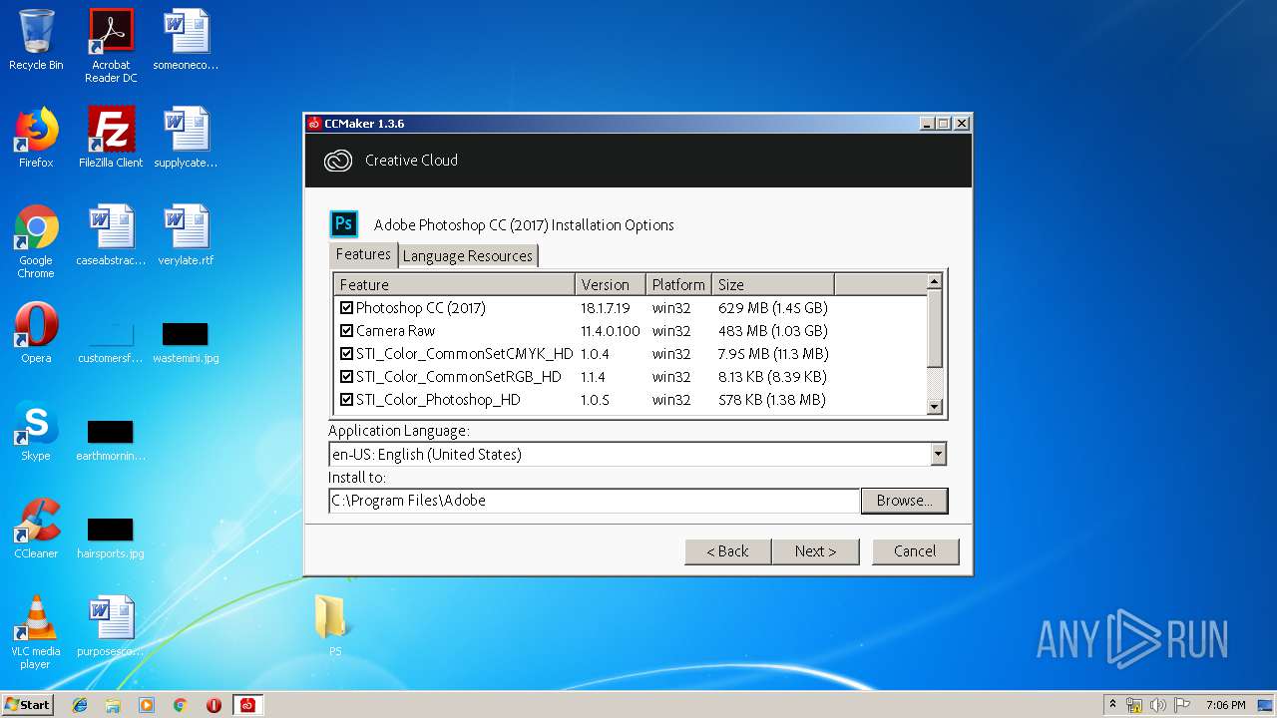Click the 629 MB (1.45 GB) size cell
Image resolution: width=1277 pixels, height=718 pixels.
[x=772, y=308]
